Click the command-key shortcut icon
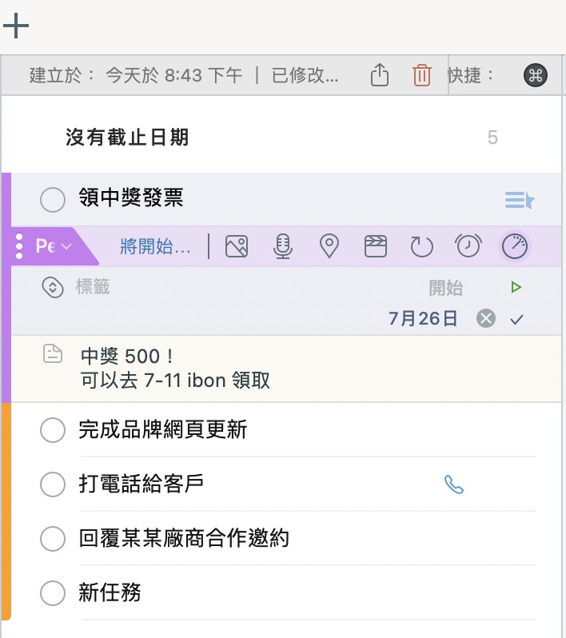566x638 pixels. coord(535,75)
